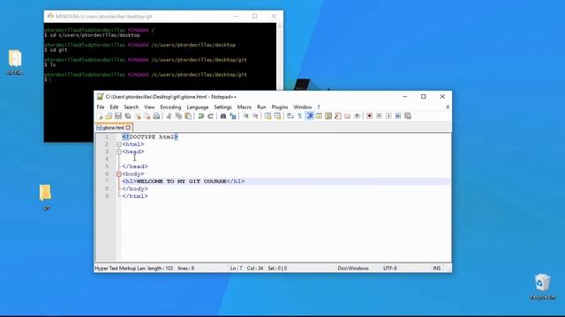Open the ? help menu
Viewport: 565px width, 317px height.
(319, 107)
